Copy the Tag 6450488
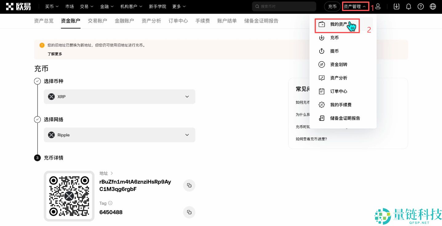This screenshot has width=442, height=226. (x=189, y=212)
